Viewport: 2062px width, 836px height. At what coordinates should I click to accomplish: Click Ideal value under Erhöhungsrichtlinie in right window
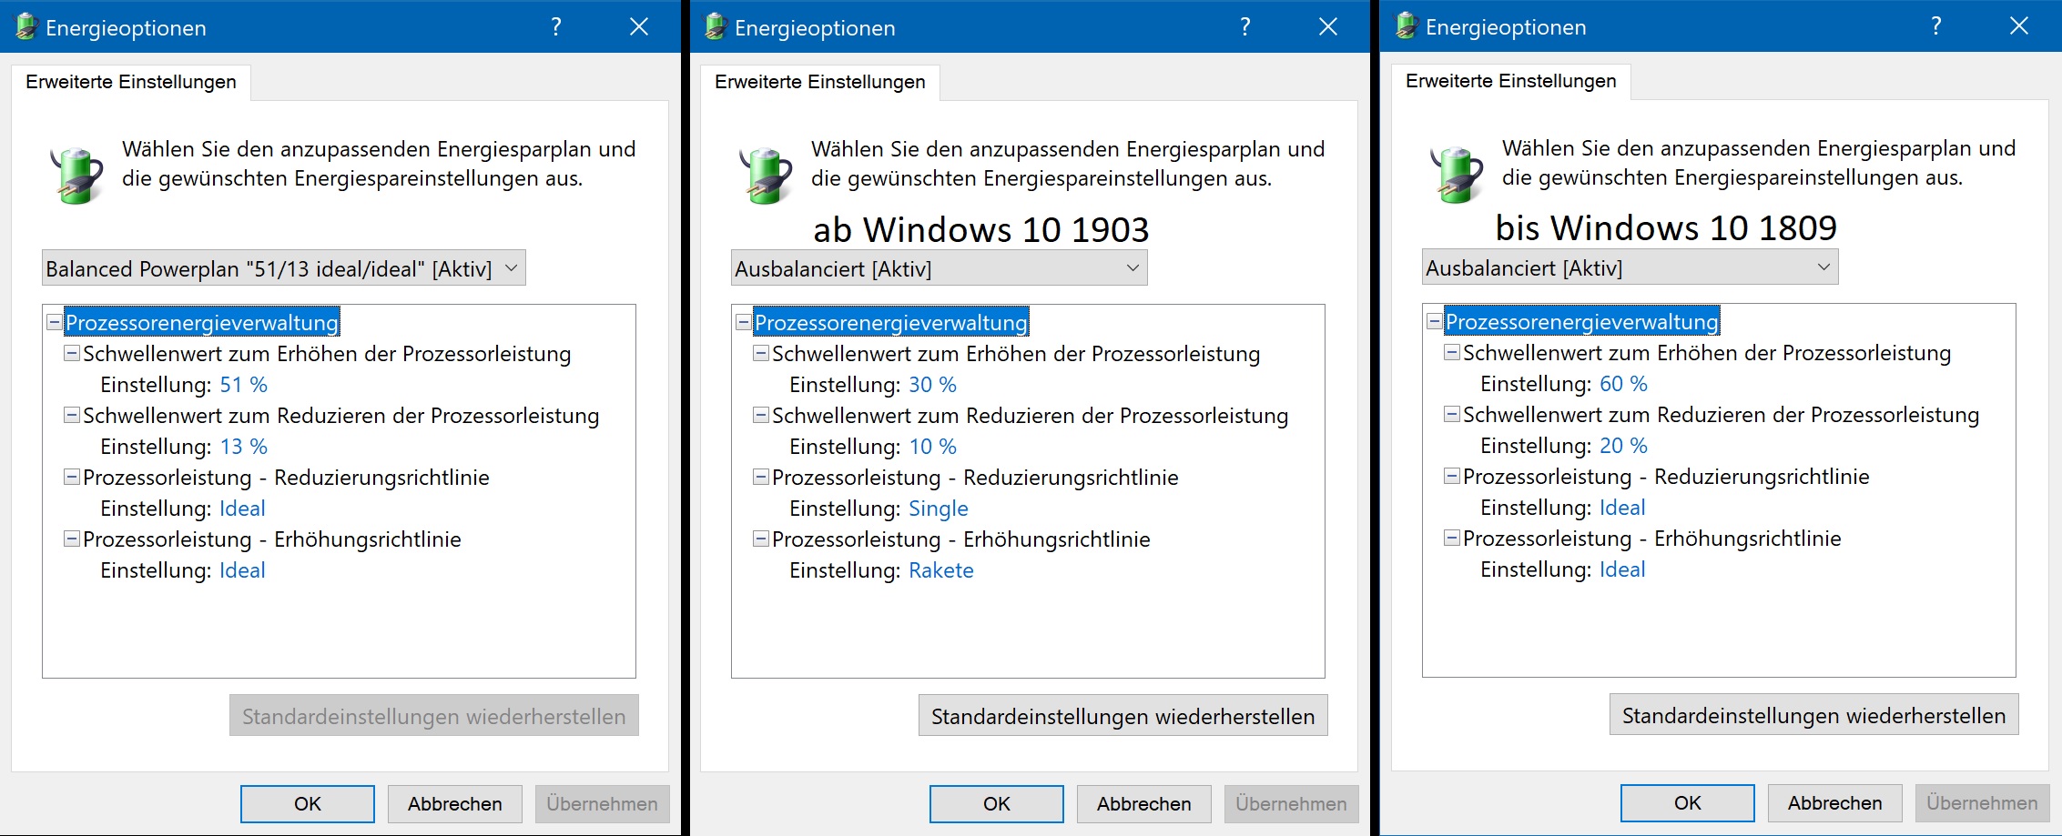pyautogui.click(x=1622, y=569)
